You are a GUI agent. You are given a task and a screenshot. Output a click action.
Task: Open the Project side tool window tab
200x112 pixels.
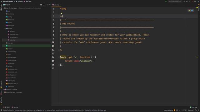click(x=1, y=7)
